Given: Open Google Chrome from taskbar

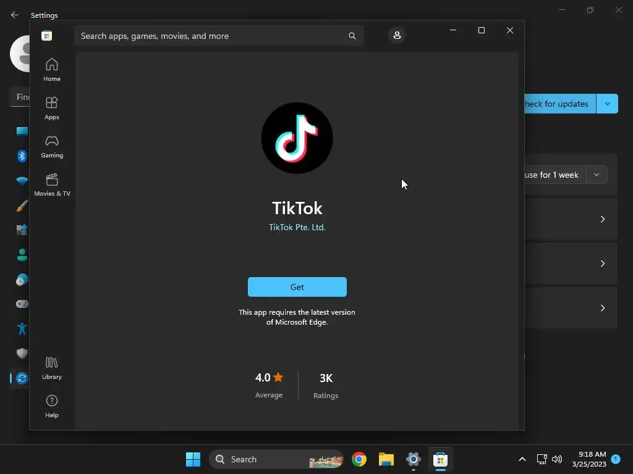Looking at the screenshot, I should click(359, 459).
